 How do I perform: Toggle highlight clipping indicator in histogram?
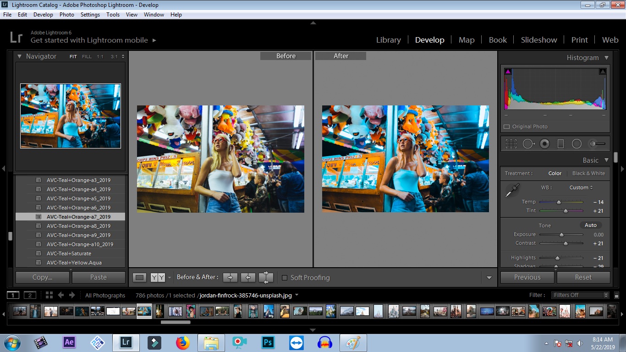click(x=603, y=71)
